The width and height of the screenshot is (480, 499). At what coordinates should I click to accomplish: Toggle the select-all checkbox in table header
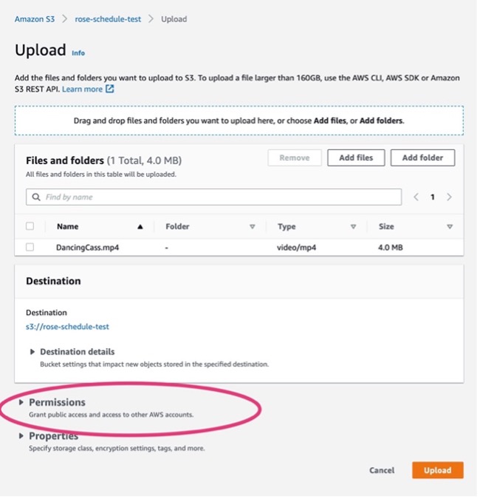(x=30, y=227)
